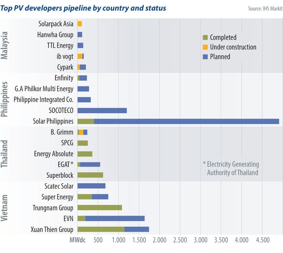Click the Energy Absolute developer label
This screenshot has height=253, width=283.
tap(54, 154)
